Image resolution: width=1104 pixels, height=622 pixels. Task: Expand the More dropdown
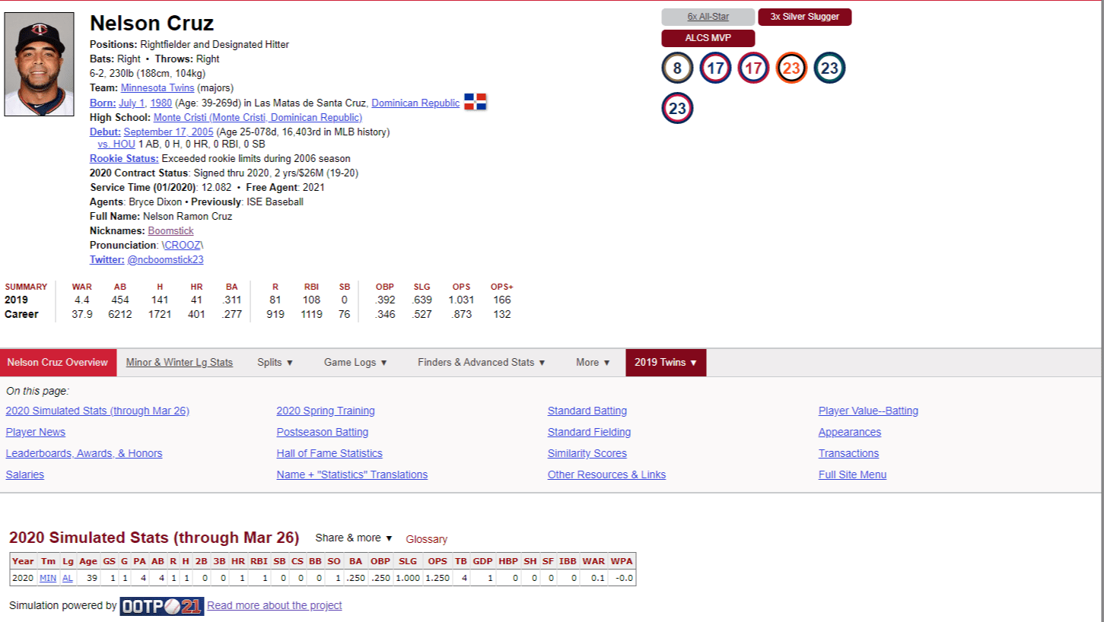pyautogui.click(x=593, y=363)
